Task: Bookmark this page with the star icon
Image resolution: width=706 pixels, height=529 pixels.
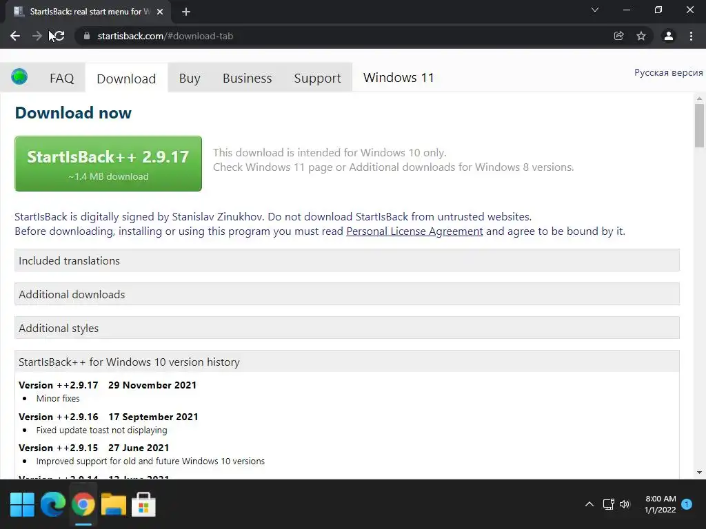Action: coord(641,36)
